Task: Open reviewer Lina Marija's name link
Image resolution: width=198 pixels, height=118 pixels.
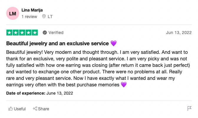Action: click(x=32, y=10)
